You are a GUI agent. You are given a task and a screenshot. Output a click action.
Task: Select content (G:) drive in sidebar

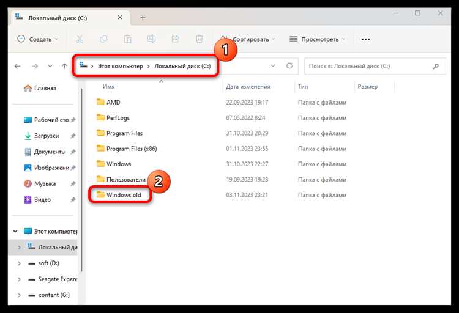tap(49, 295)
